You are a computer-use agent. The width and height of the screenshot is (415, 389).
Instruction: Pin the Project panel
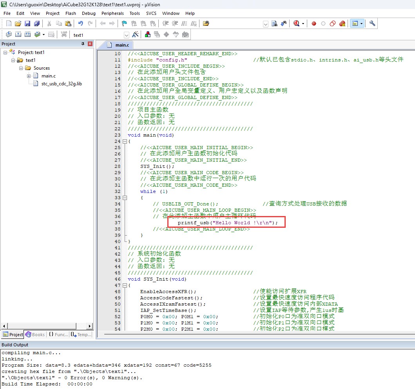tap(83, 43)
